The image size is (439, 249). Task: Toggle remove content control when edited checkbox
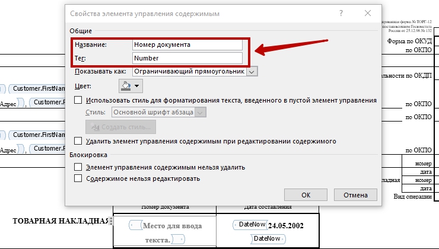click(x=78, y=141)
